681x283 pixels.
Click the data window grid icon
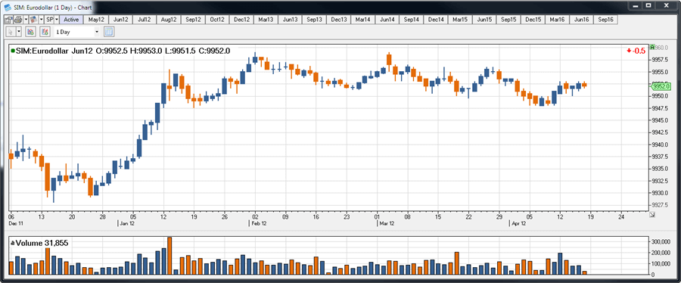[108, 32]
